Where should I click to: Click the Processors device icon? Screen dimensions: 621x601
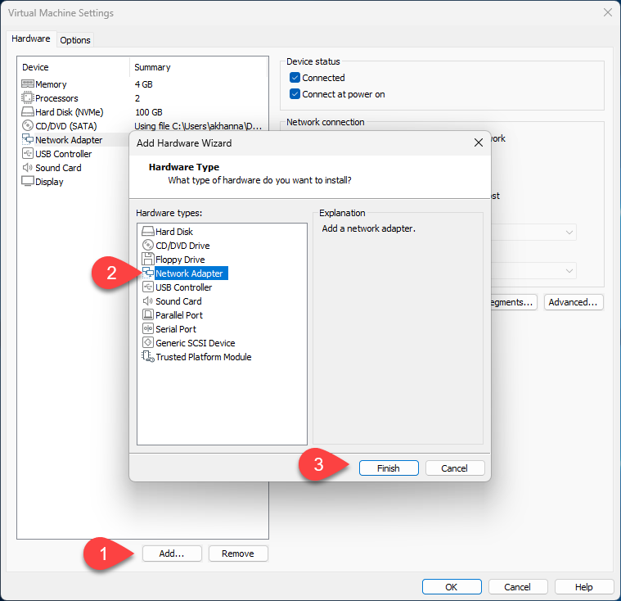(x=27, y=97)
